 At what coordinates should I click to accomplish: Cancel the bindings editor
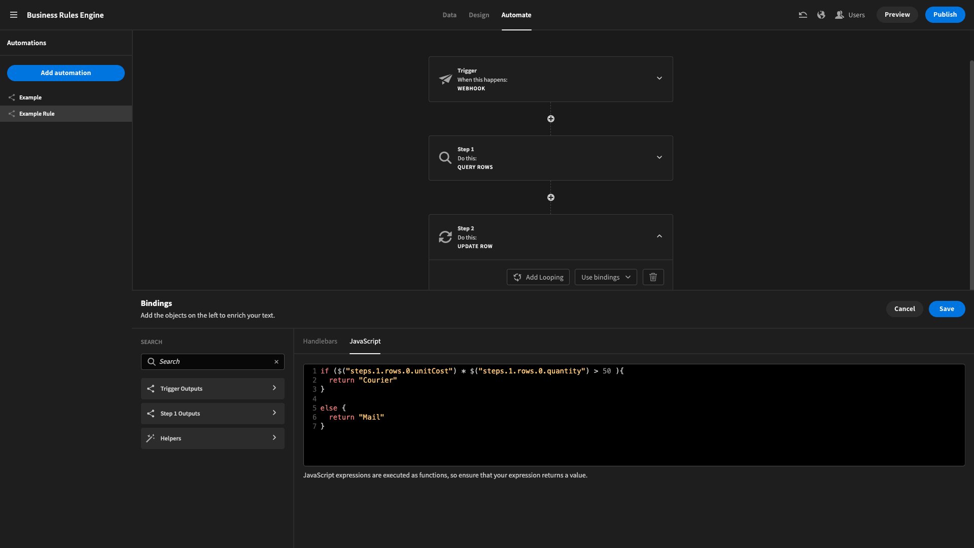click(x=904, y=309)
